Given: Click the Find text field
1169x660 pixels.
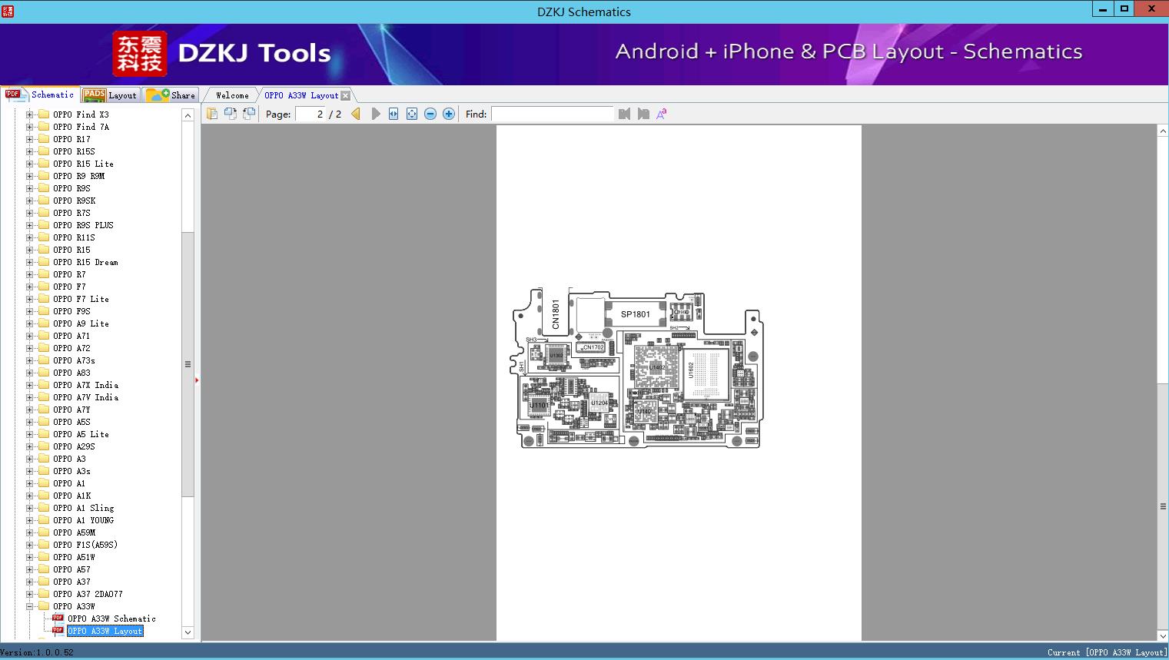Looking at the screenshot, I should click(x=552, y=114).
